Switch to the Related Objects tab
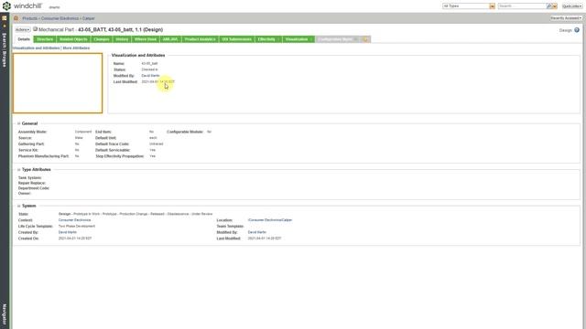 pos(73,39)
